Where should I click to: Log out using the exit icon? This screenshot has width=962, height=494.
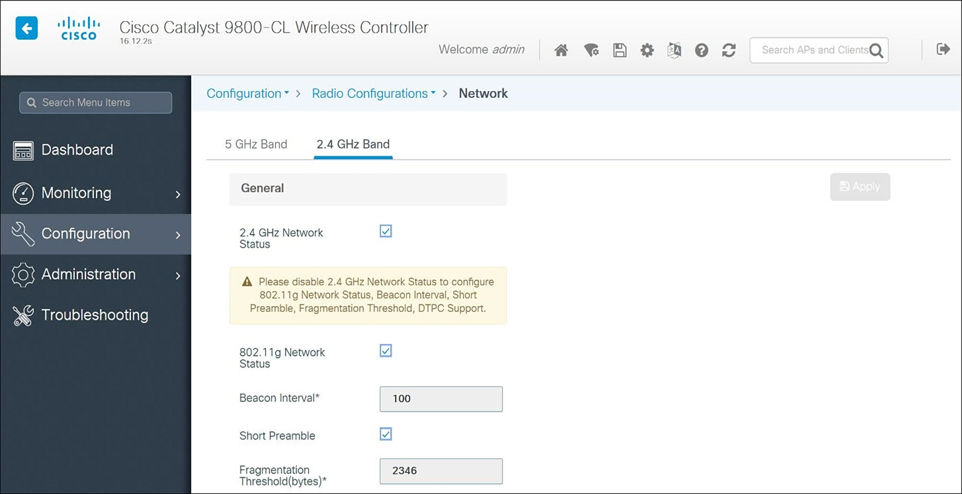944,49
